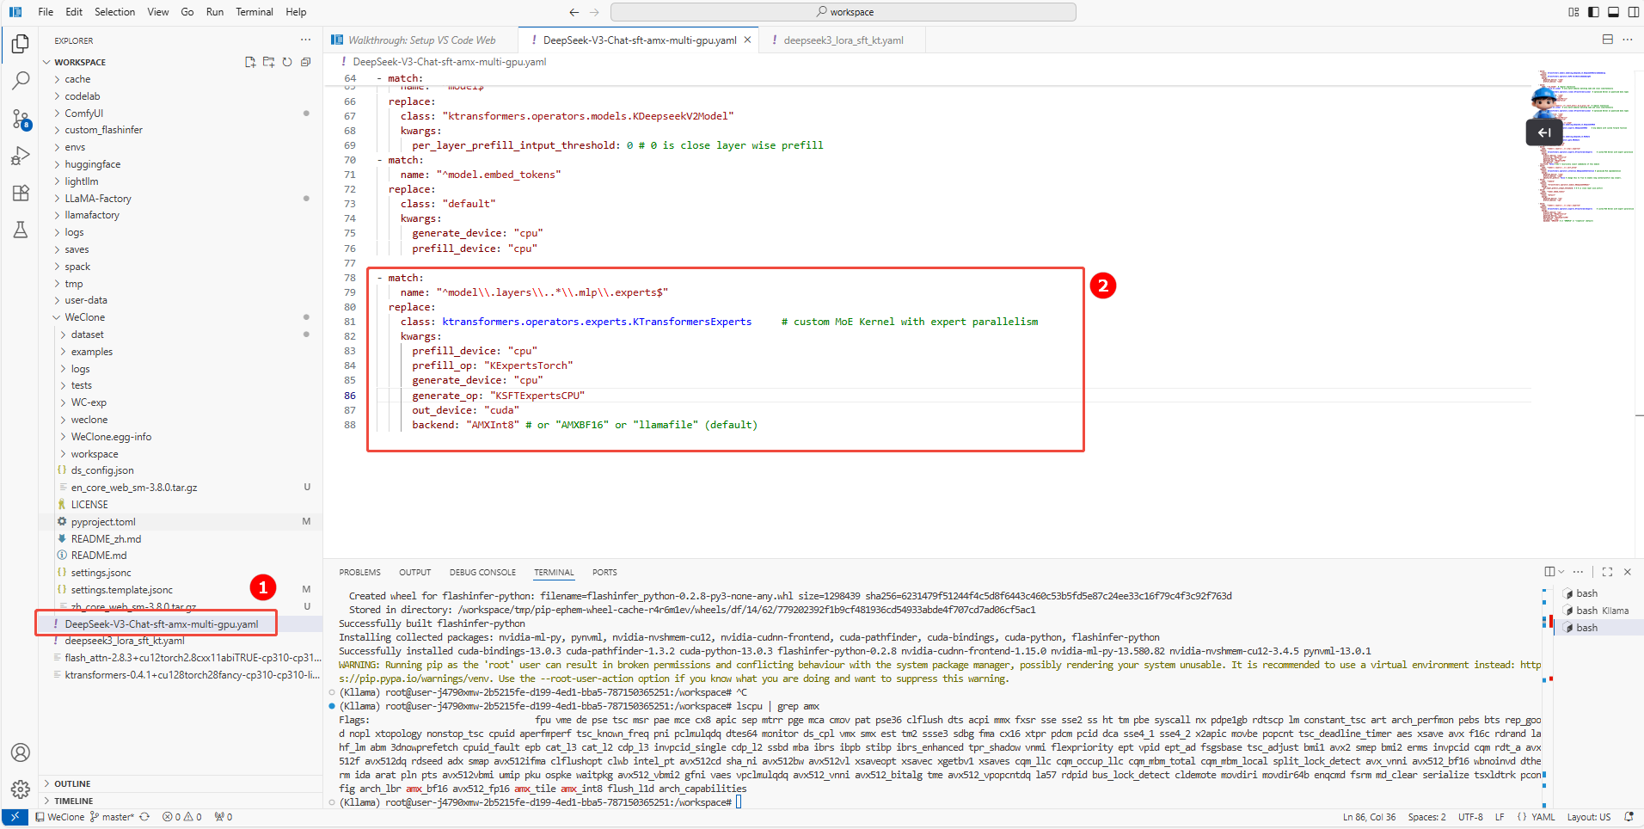The image size is (1644, 829).
Task: Collapse all folders in Explorer
Action: pyautogui.click(x=305, y=62)
